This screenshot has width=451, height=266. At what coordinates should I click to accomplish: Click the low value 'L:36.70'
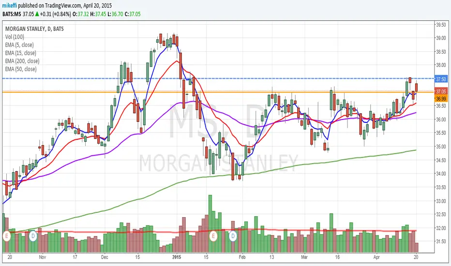115,14
